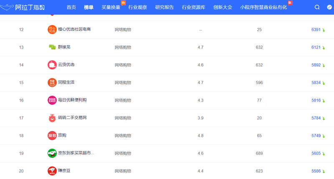Click the down arrow next to 5784
Screen dimensions: 334x179
pos(323,118)
